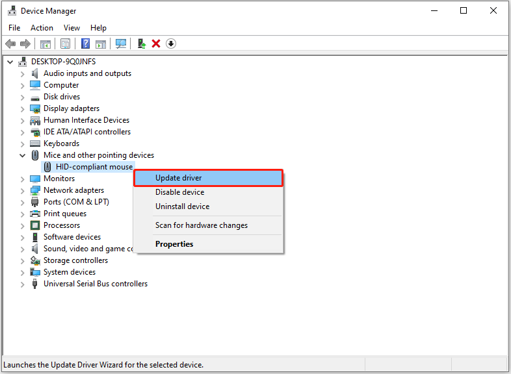Click the Disk drives icon
This screenshot has height=374, width=511.
[x=35, y=97]
